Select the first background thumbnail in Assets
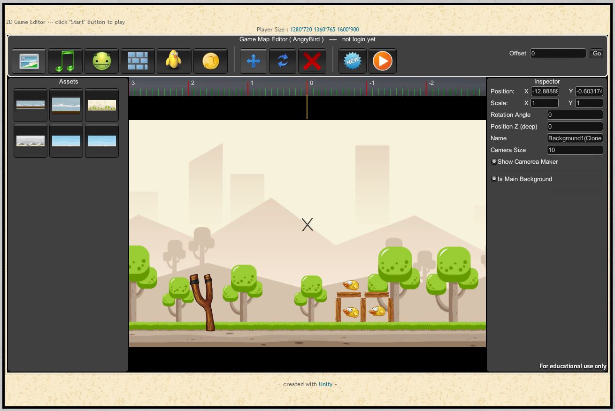 click(x=31, y=105)
